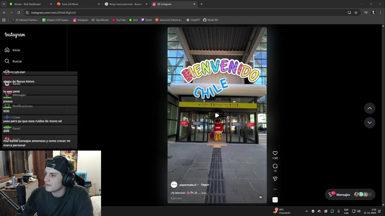This screenshot has height=216, width=385.
Task: Open Instagram Inicio home icon
Action: pos(7,50)
